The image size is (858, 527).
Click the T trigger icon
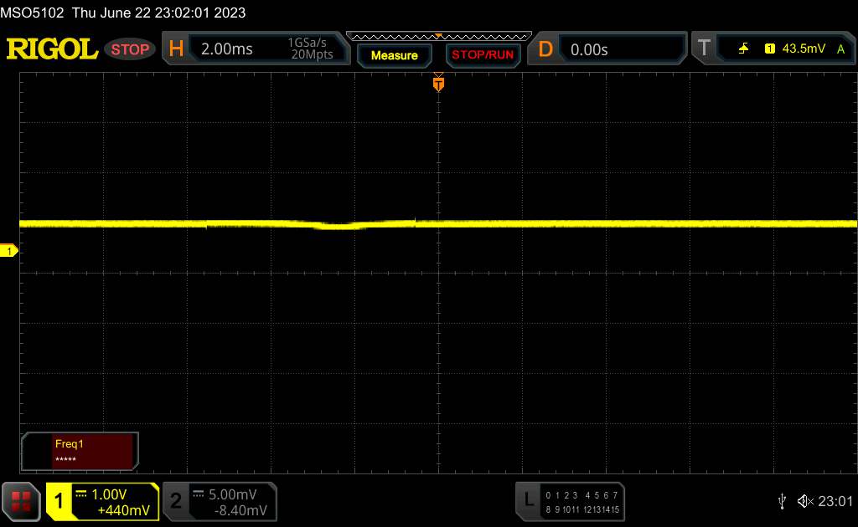[704, 48]
